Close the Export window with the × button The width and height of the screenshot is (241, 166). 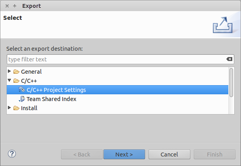pyautogui.click(x=7, y=6)
